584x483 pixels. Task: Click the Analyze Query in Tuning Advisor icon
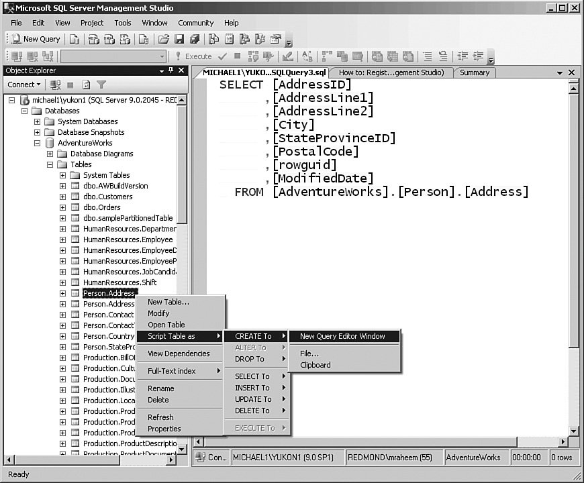pos(268,56)
